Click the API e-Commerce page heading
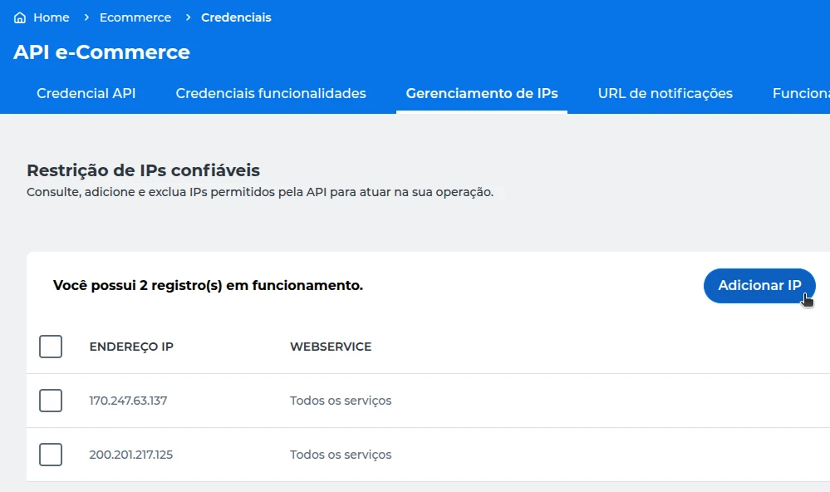 (x=102, y=52)
